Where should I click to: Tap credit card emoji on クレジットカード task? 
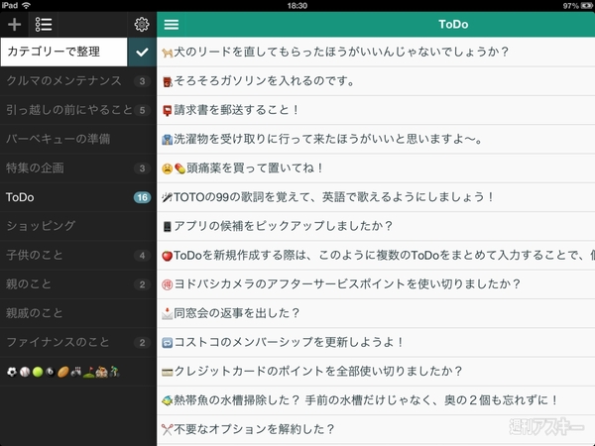click(x=167, y=372)
